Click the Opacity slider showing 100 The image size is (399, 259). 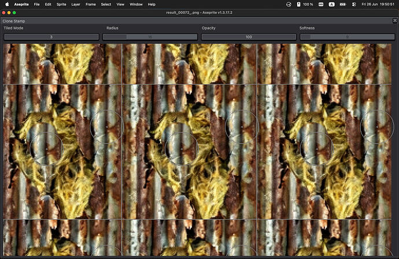click(249, 37)
